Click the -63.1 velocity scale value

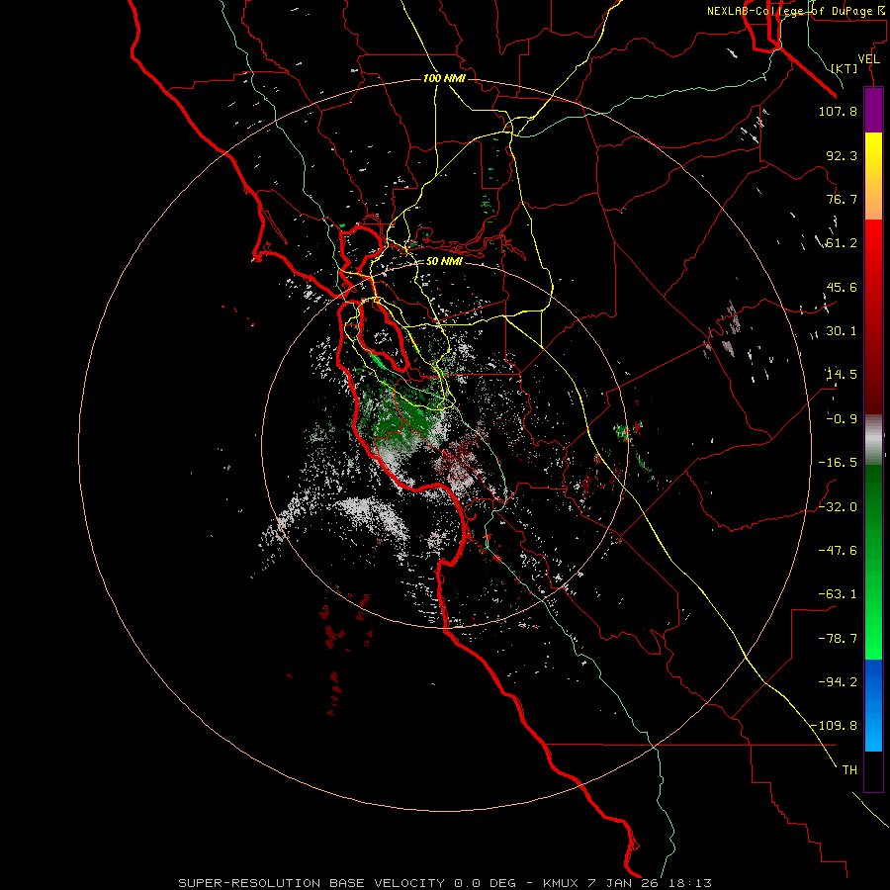tap(838, 594)
